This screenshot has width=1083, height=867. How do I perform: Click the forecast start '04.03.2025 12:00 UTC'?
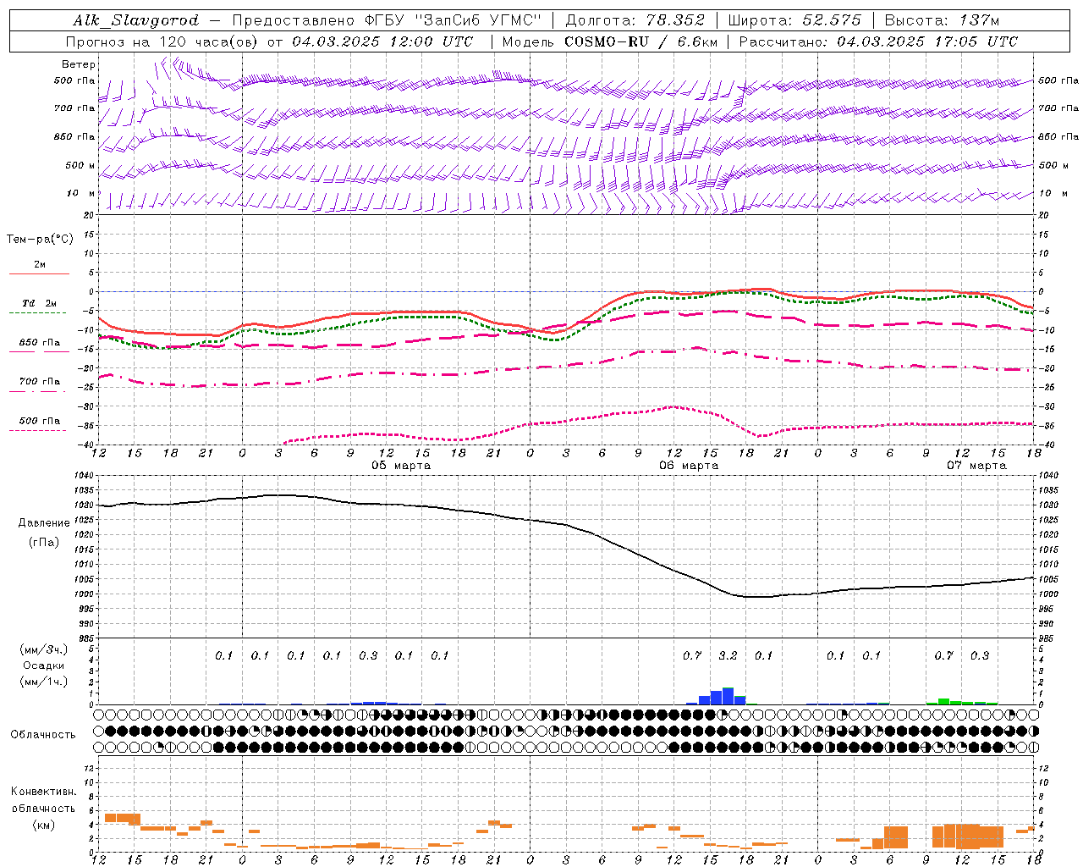tap(383, 41)
